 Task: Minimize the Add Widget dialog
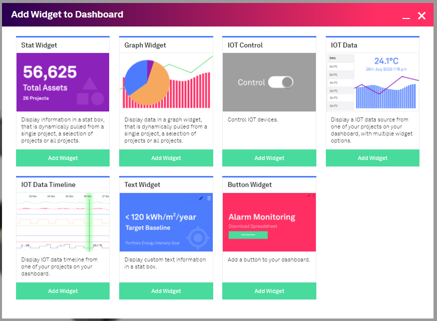[x=406, y=16]
